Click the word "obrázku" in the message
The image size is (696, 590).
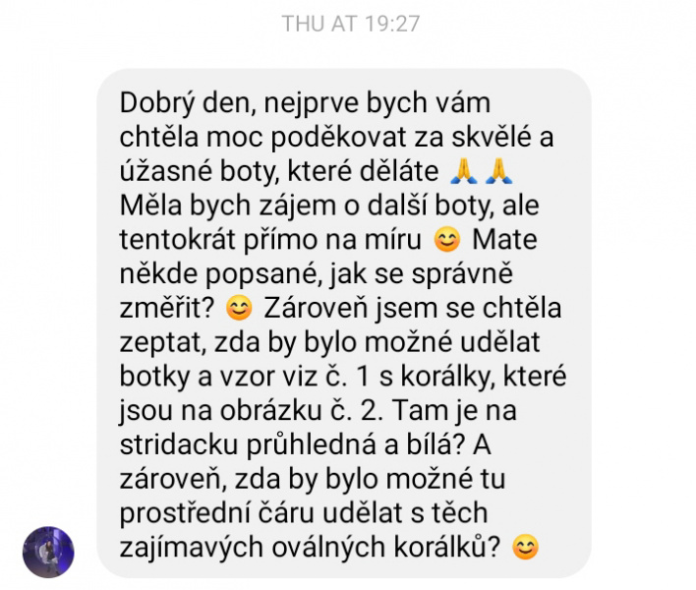270,411
